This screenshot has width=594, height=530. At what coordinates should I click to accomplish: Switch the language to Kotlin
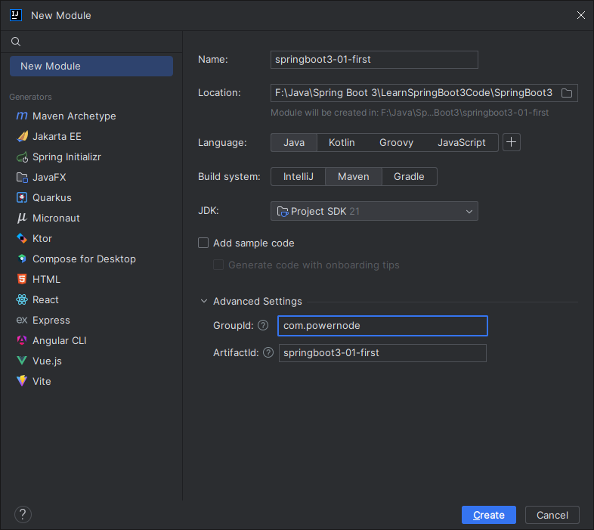(x=342, y=142)
